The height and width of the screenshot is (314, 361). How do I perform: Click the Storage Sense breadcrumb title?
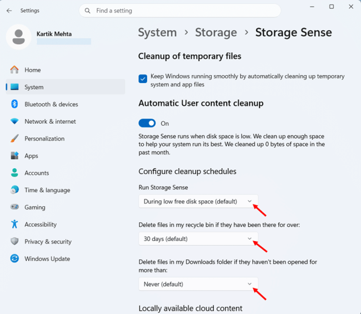point(294,32)
